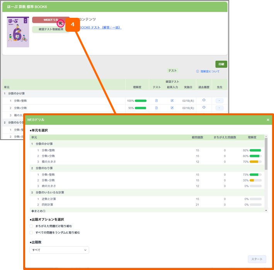274x270 pixels.
Task: Click the ほーぷ BOOK 6 cover thumbnail
Action: coord(18,32)
